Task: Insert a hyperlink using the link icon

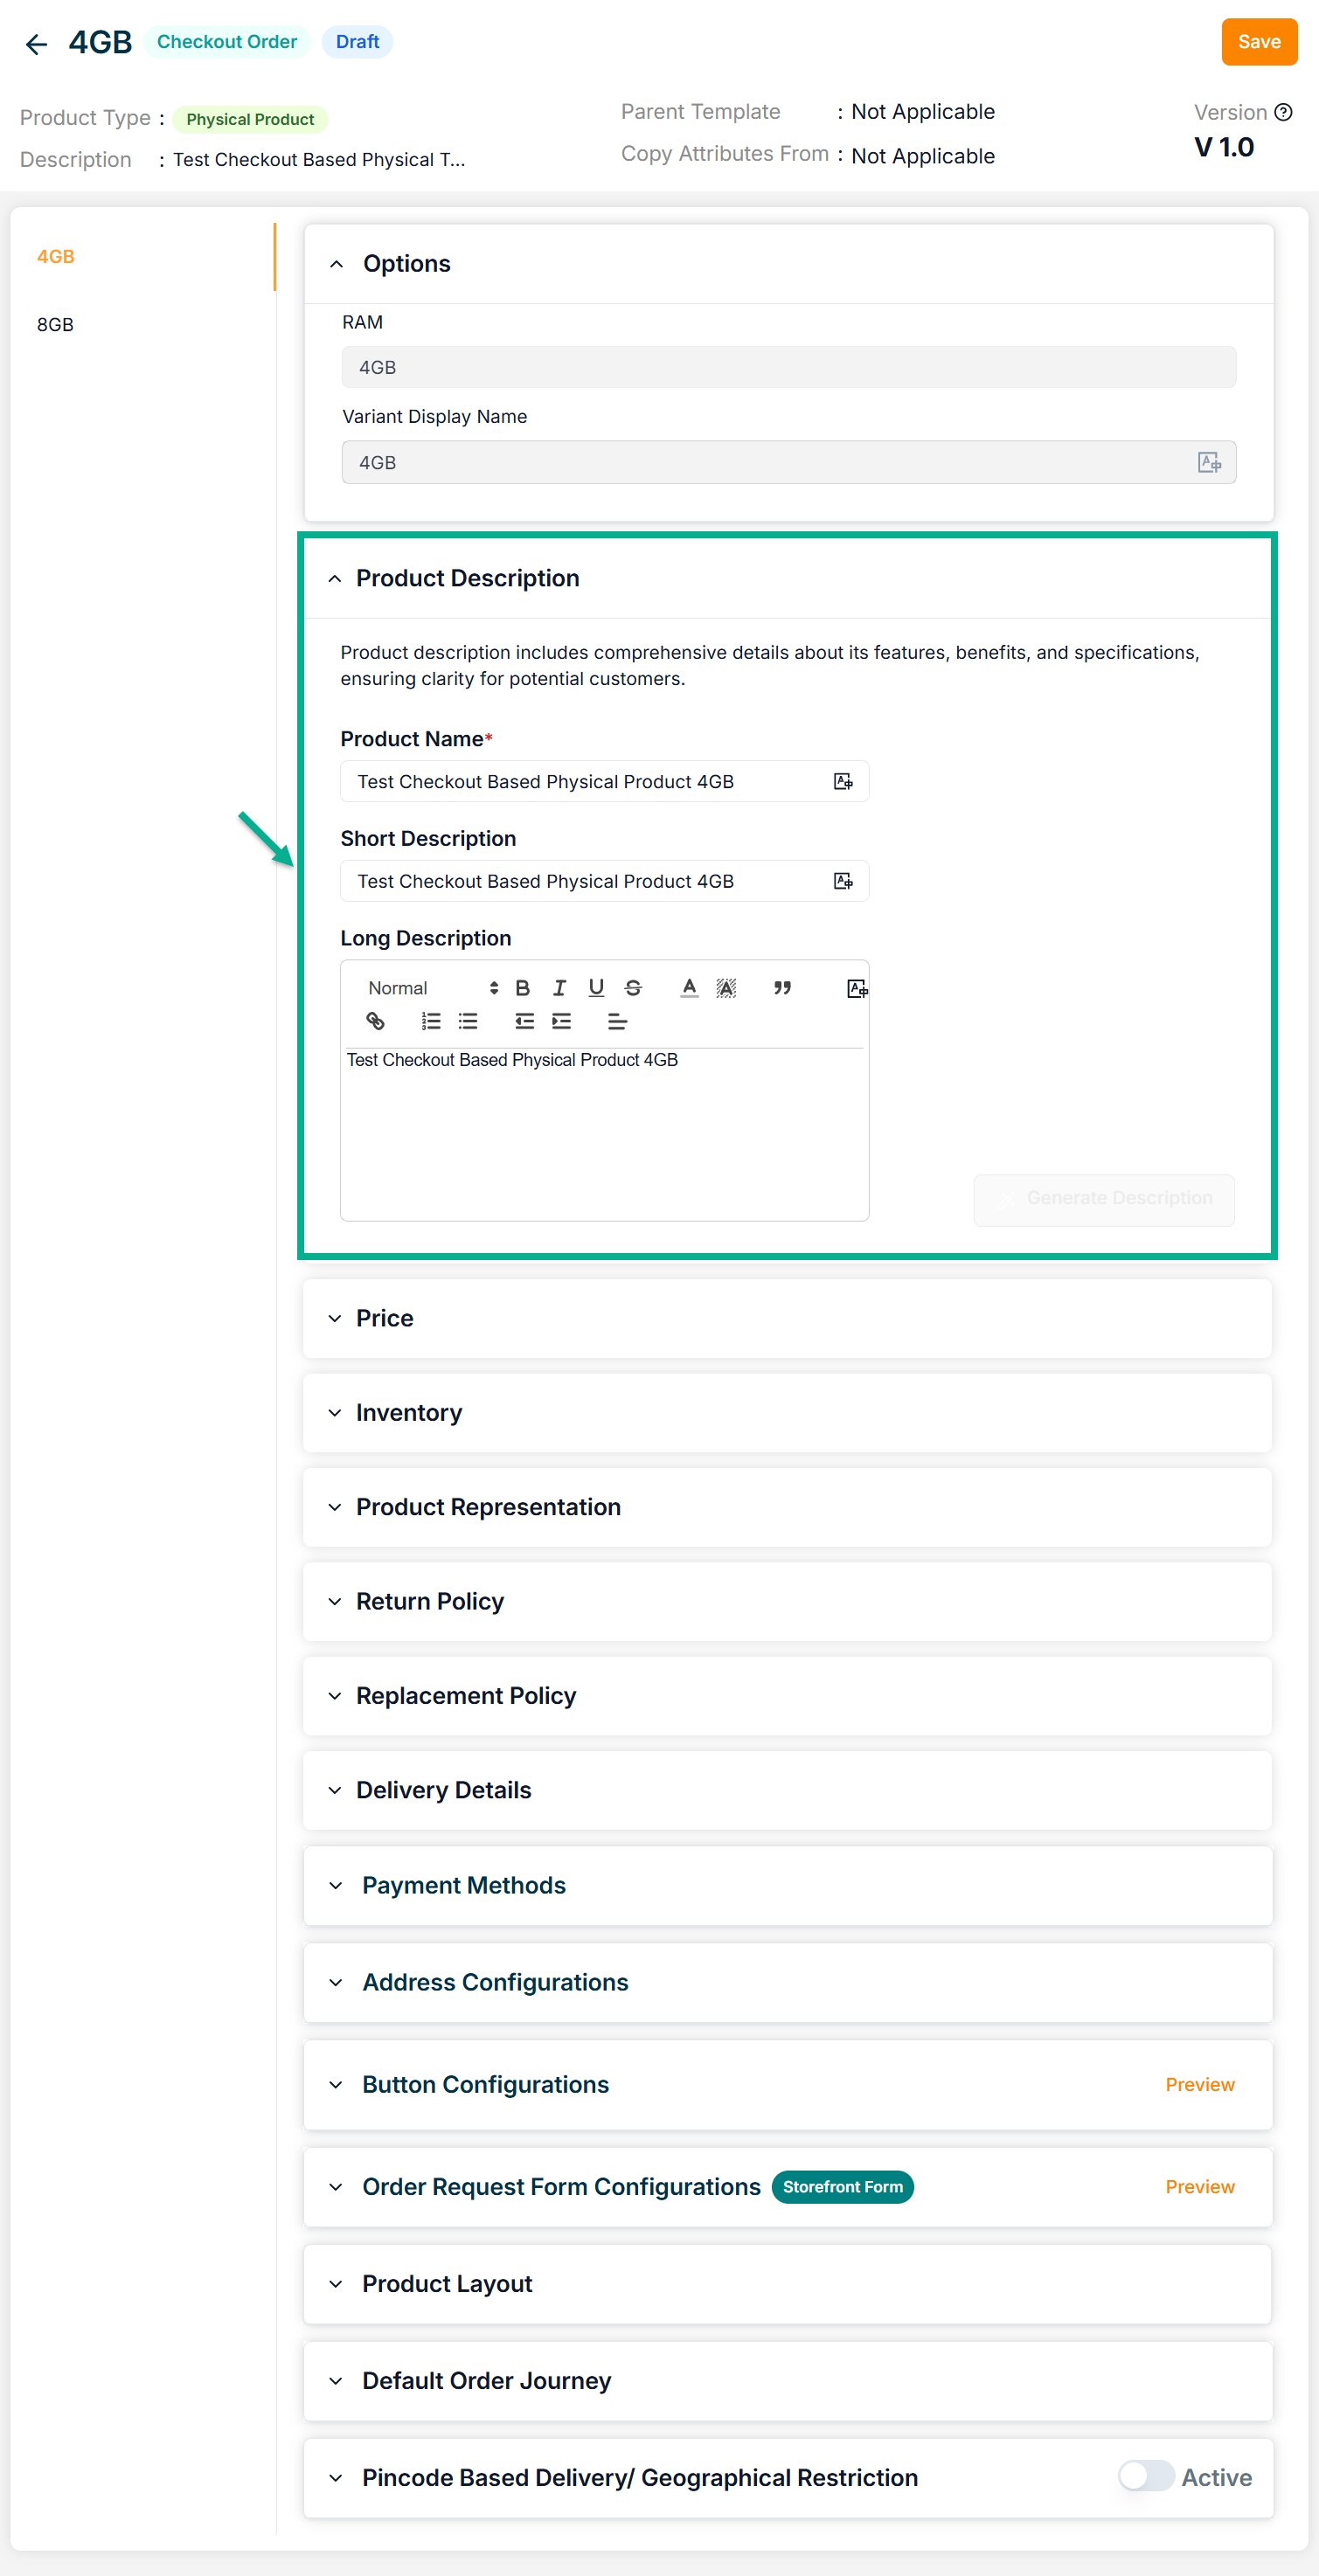Action: click(x=375, y=1021)
